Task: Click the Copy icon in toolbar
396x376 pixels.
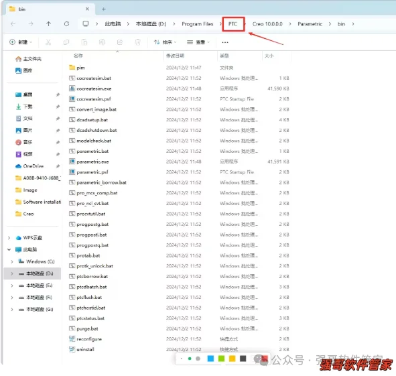Action: click(66, 42)
